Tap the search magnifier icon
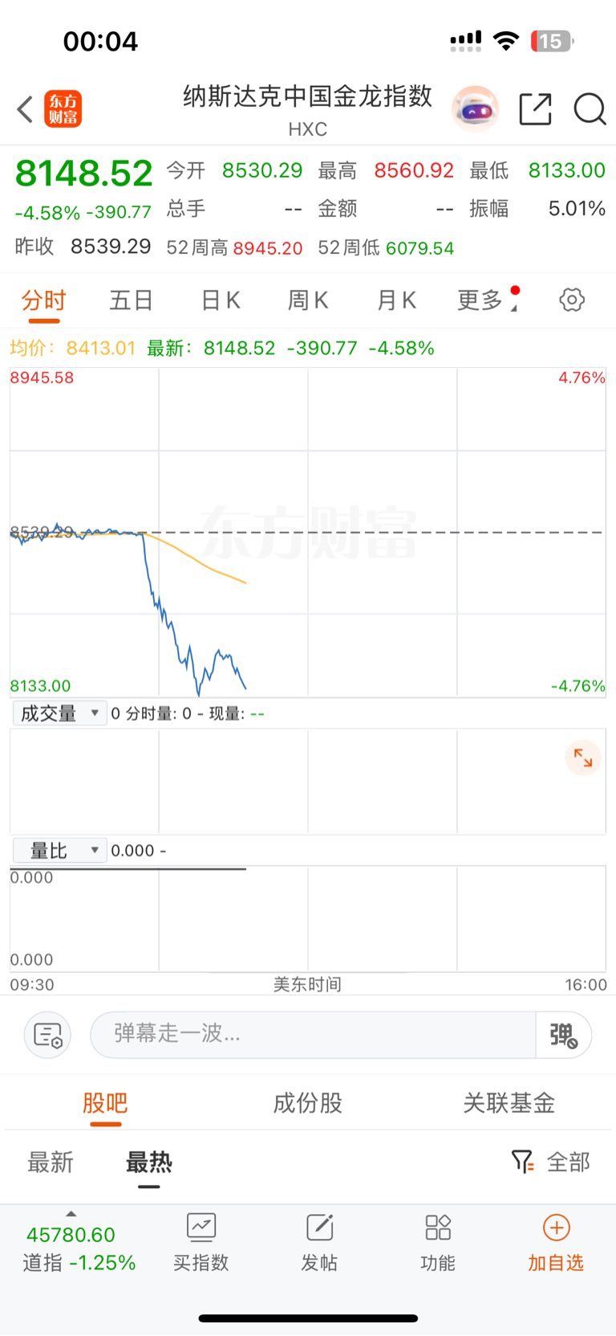Image resolution: width=616 pixels, height=1336 pixels. click(590, 109)
